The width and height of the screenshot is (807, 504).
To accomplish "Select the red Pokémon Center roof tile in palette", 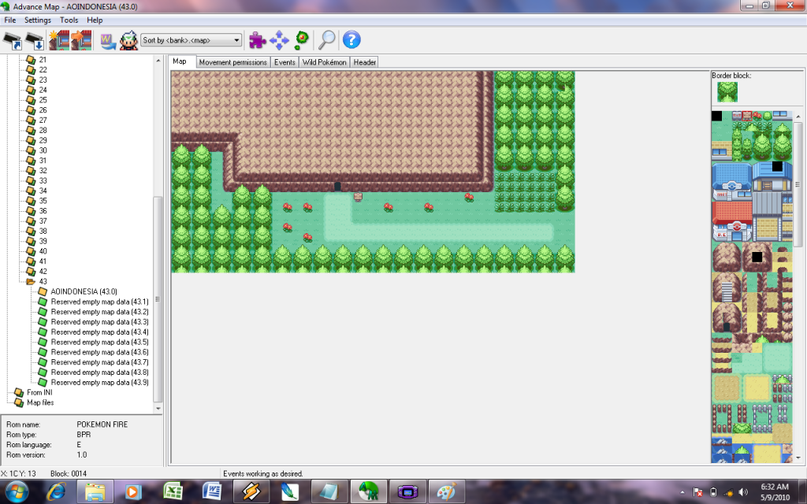I will [x=732, y=212].
